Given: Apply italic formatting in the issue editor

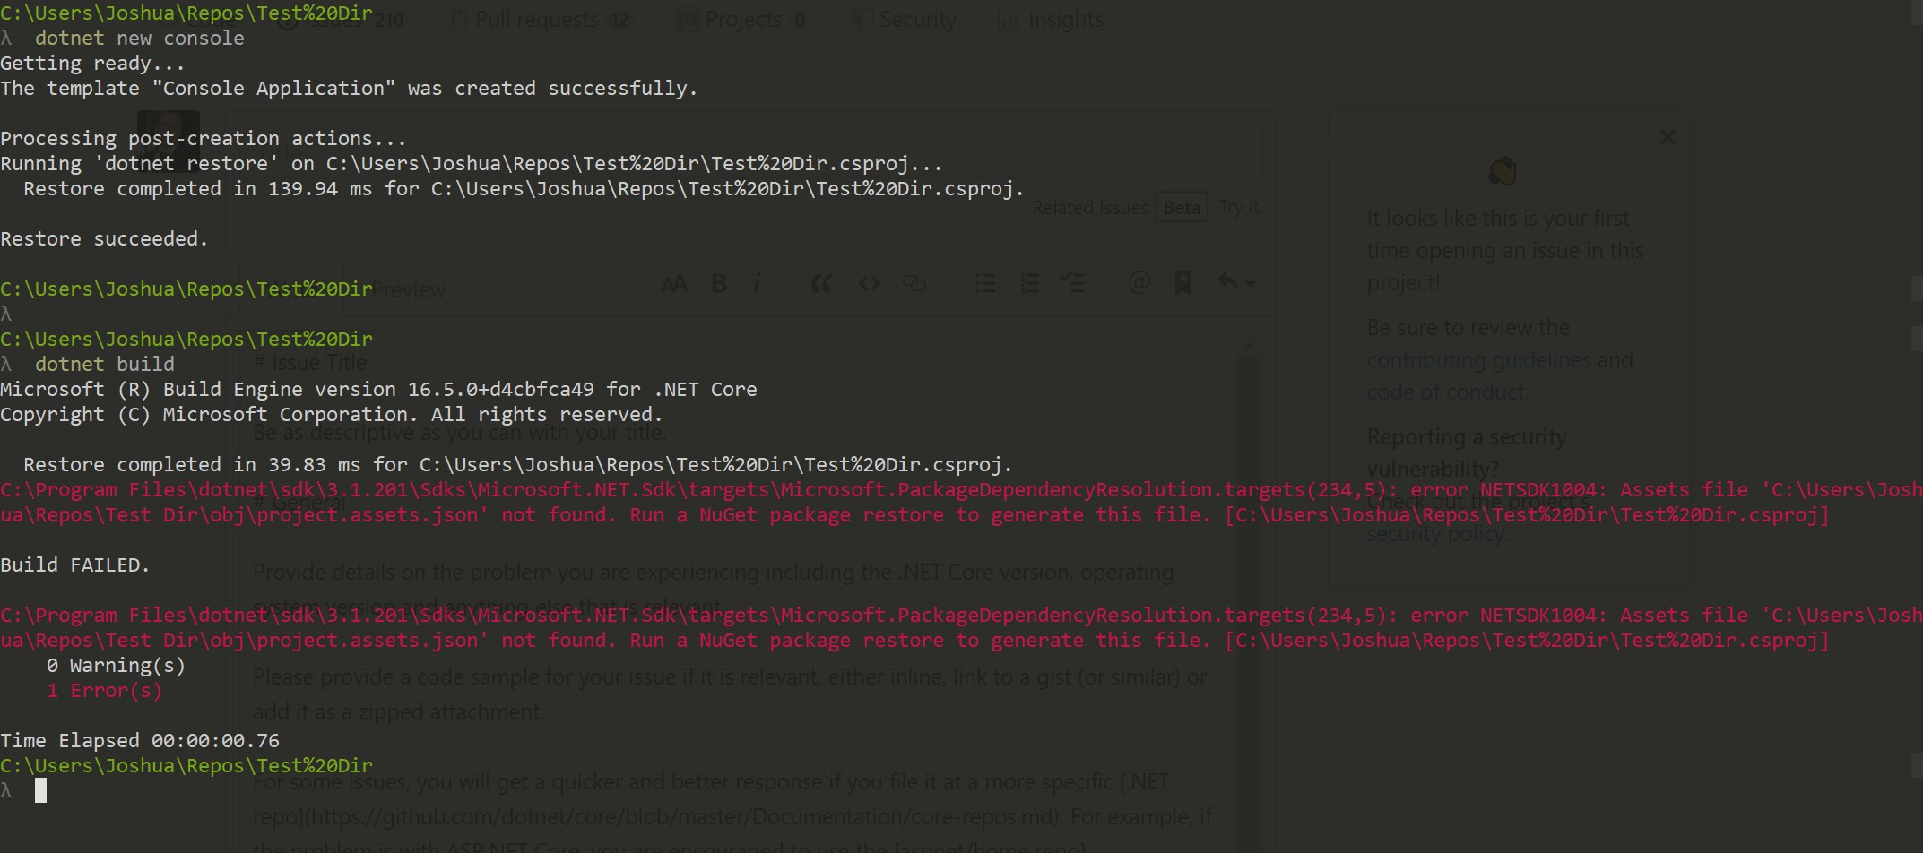Looking at the screenshot, I should point(758,282).
